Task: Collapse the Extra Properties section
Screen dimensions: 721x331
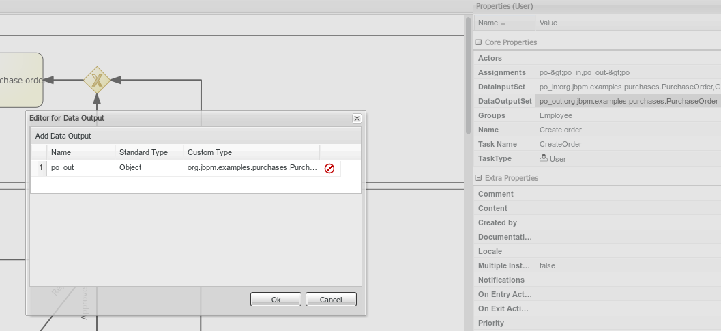Action: pos(479,178)
